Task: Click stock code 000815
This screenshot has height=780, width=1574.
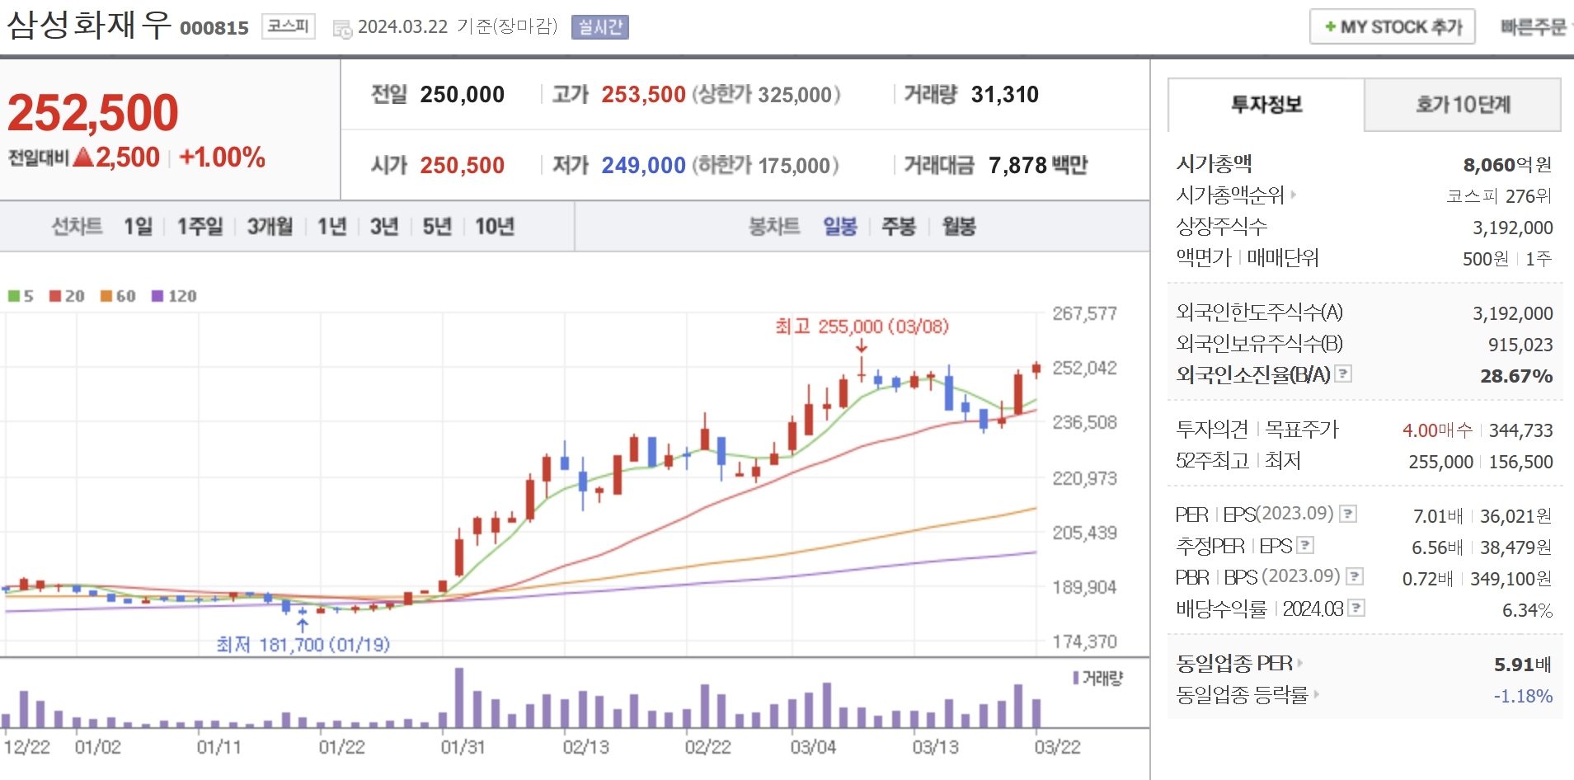Action: 214,28
